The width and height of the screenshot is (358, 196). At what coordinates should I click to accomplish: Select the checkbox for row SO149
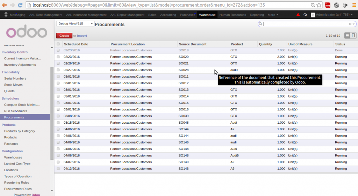click(x=58, y=162)
